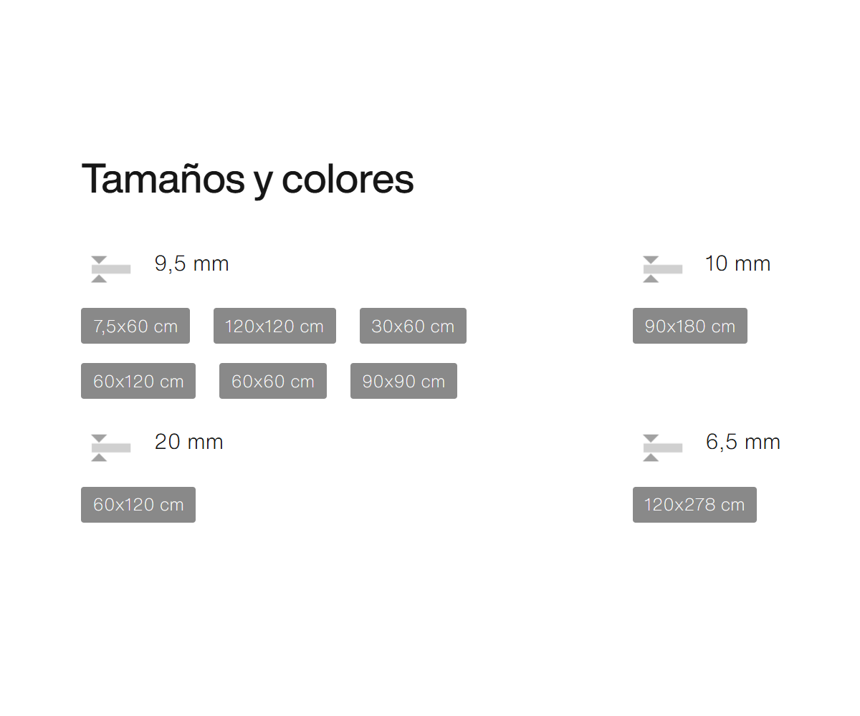Viewport: 860px width, 716px height.
Task: Click the word colores in the heading
Action: point(348,178)
